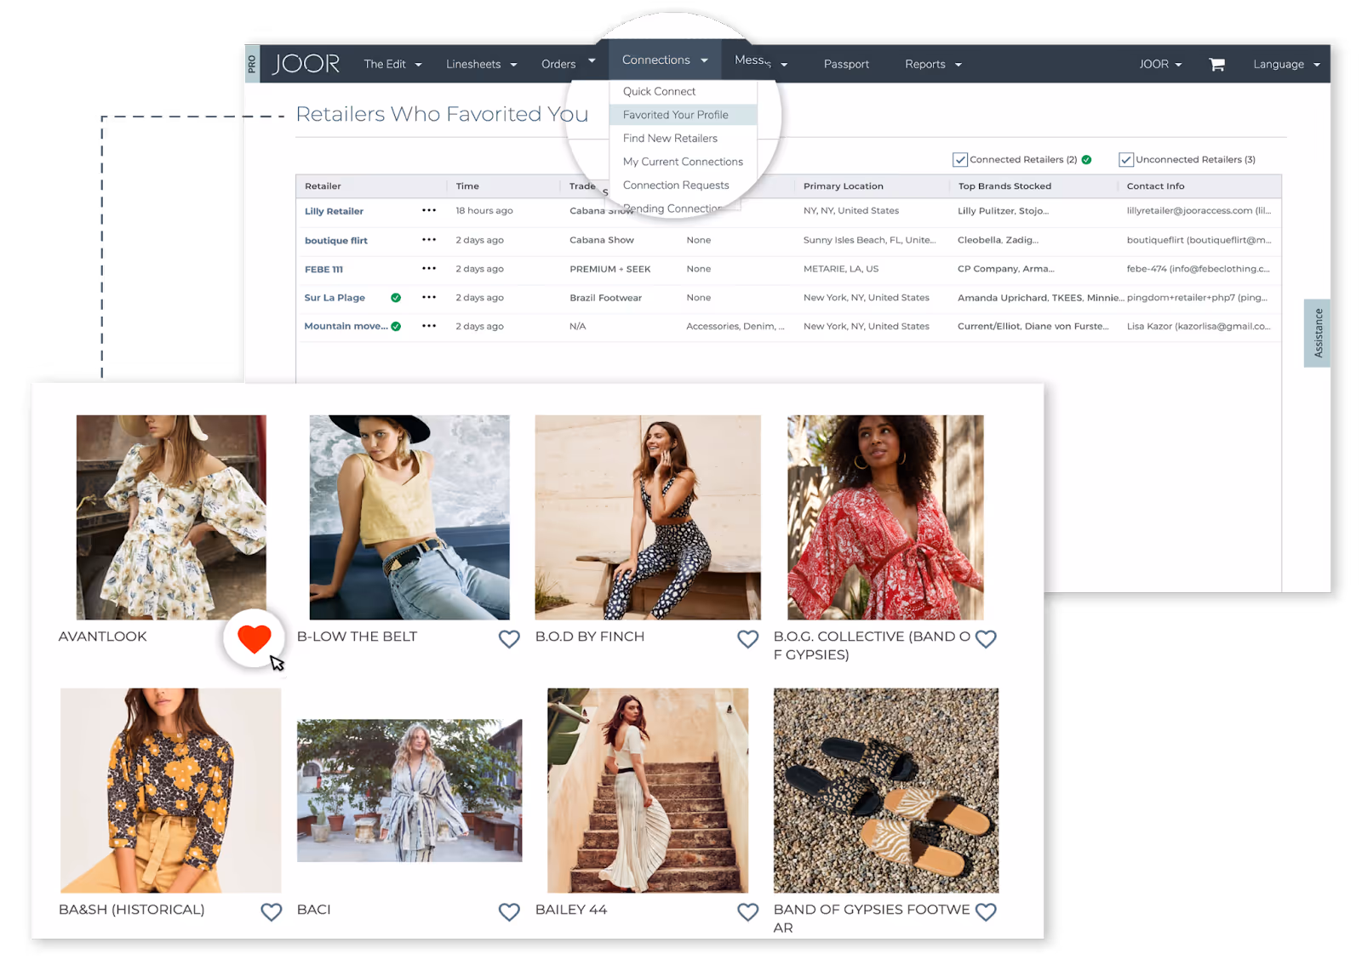Open the Lilly Retailer link

[334, 211]
